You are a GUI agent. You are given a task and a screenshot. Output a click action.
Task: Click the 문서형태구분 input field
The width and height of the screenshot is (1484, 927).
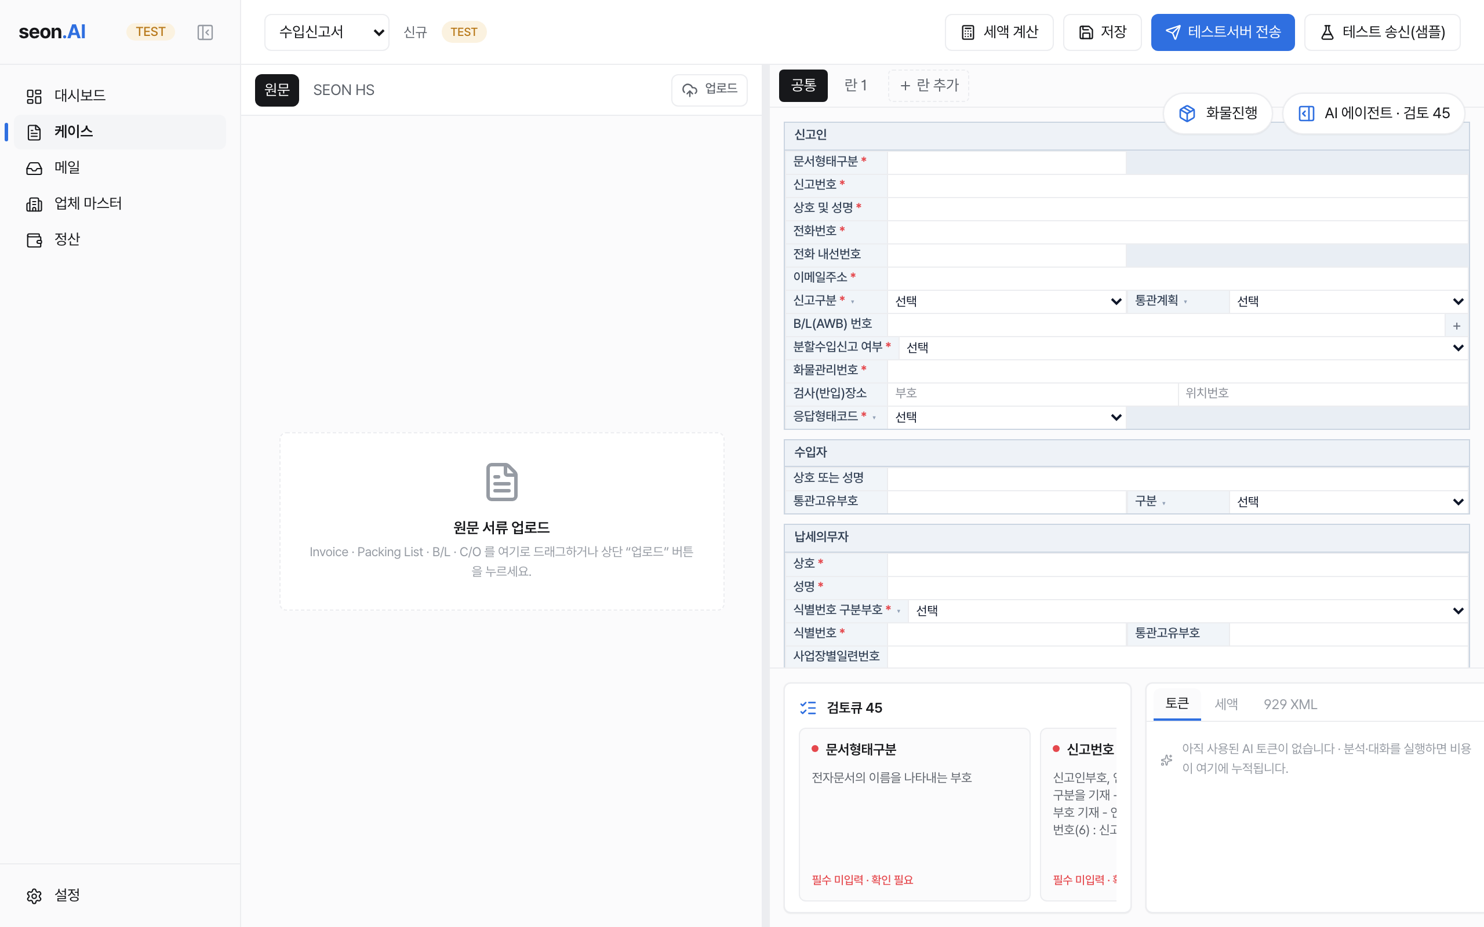(1006, 162)
